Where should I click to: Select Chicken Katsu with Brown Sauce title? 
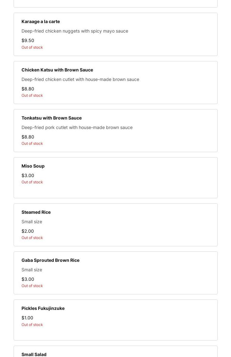click(x=57, y=70)
